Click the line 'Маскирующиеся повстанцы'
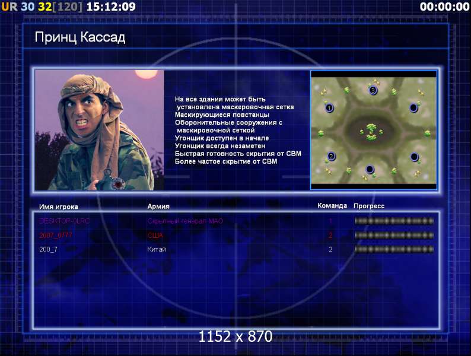The width and height of the screenshot is (471, 356). tap(222, 115)
